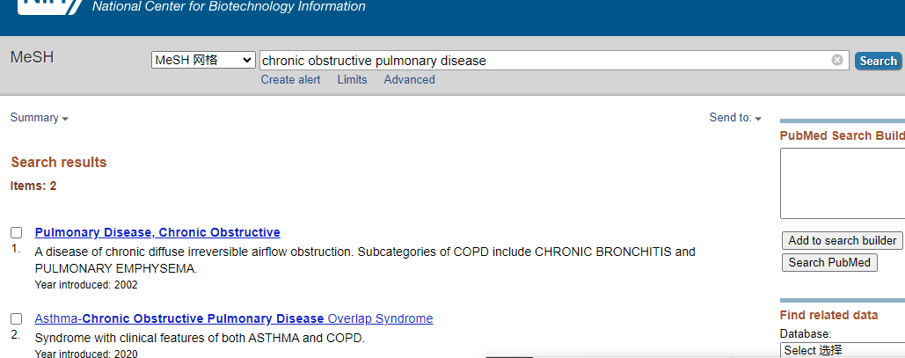
Task: Clear the search box with X icon
Action: click(x=837, y=60)
